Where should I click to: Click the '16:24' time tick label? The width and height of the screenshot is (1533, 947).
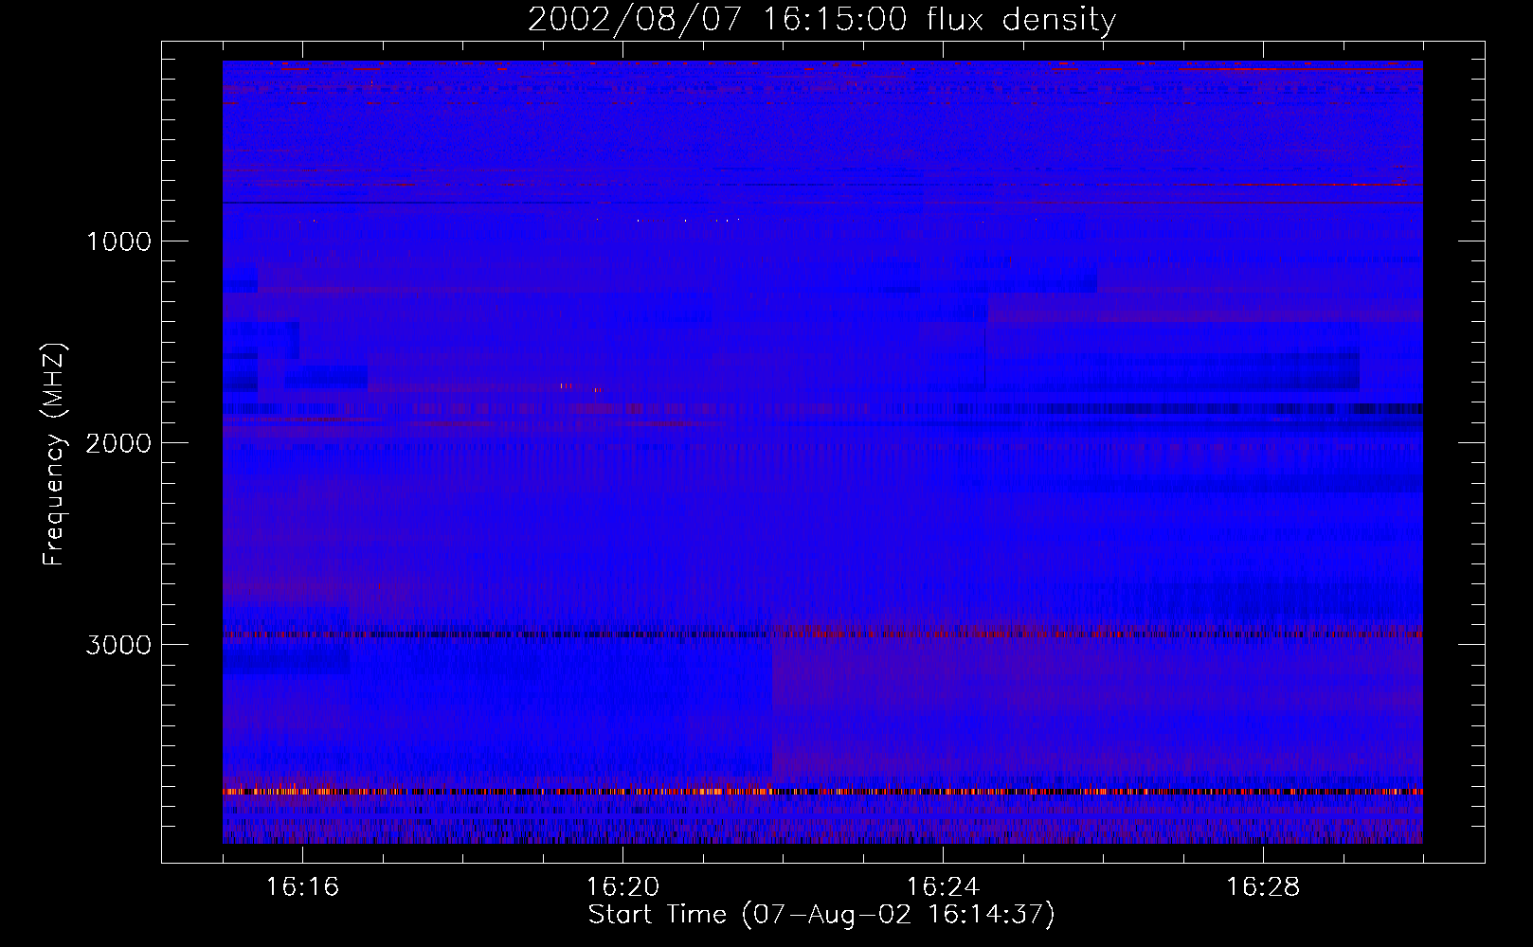[943, 887]
